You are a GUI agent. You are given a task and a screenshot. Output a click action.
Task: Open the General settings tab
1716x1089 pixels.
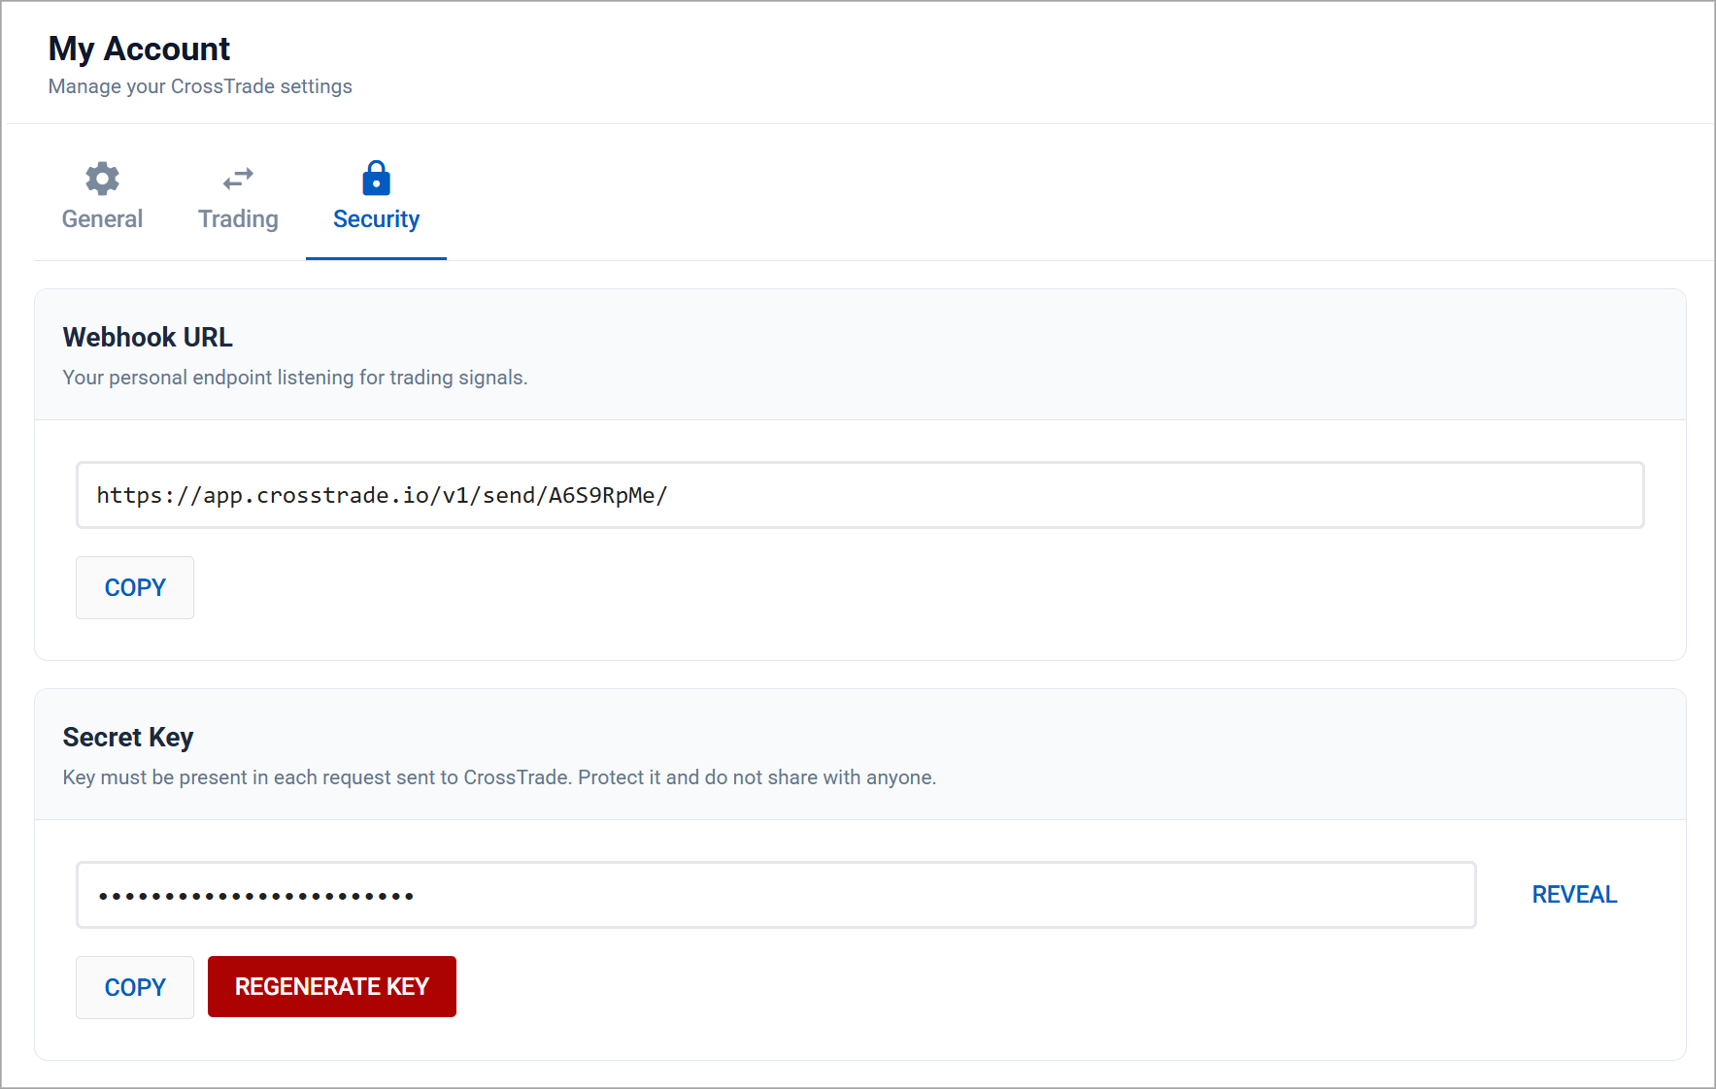(101, 218)
